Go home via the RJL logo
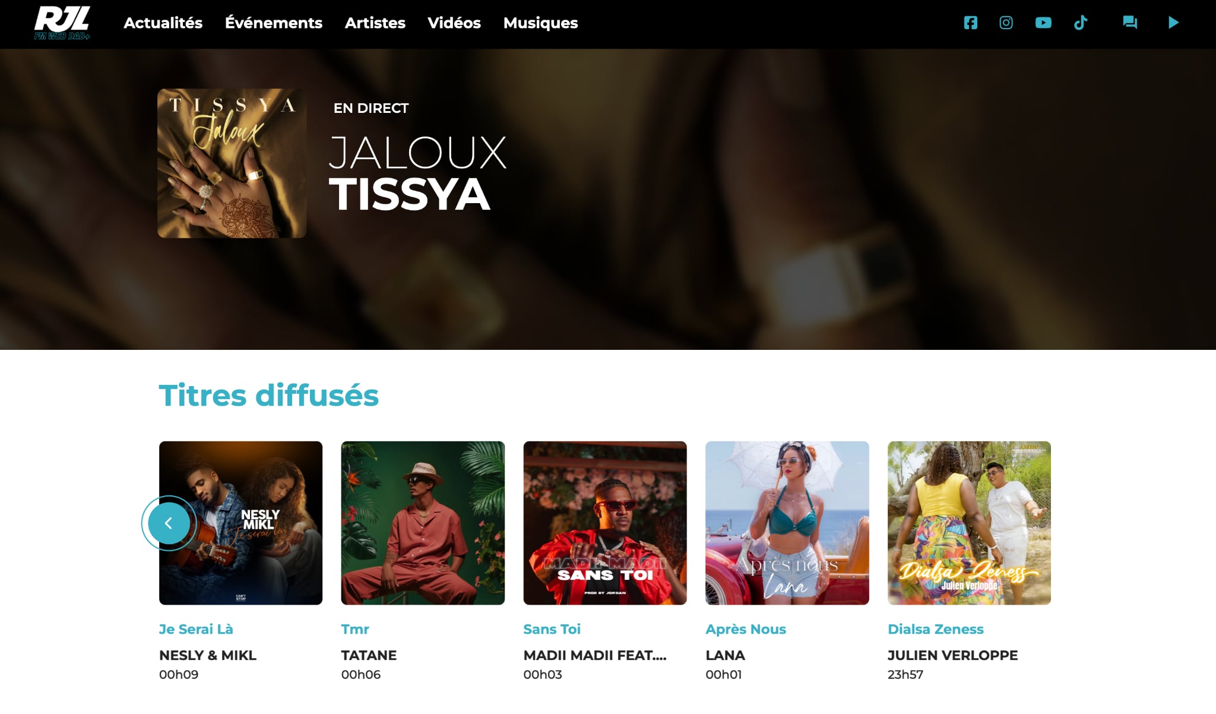 (x=62, y=23)
